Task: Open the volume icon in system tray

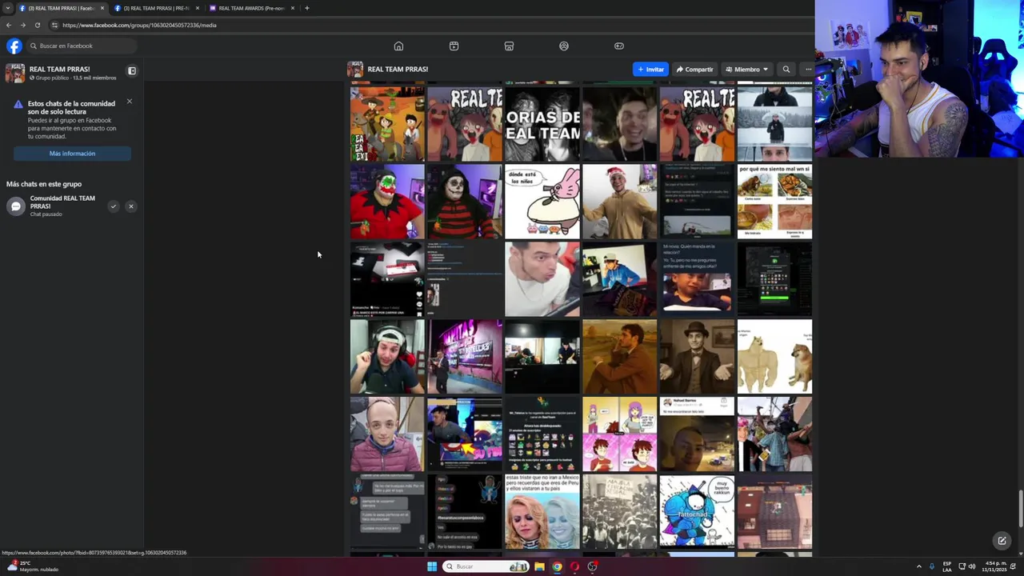Action: tap(972, 566)
